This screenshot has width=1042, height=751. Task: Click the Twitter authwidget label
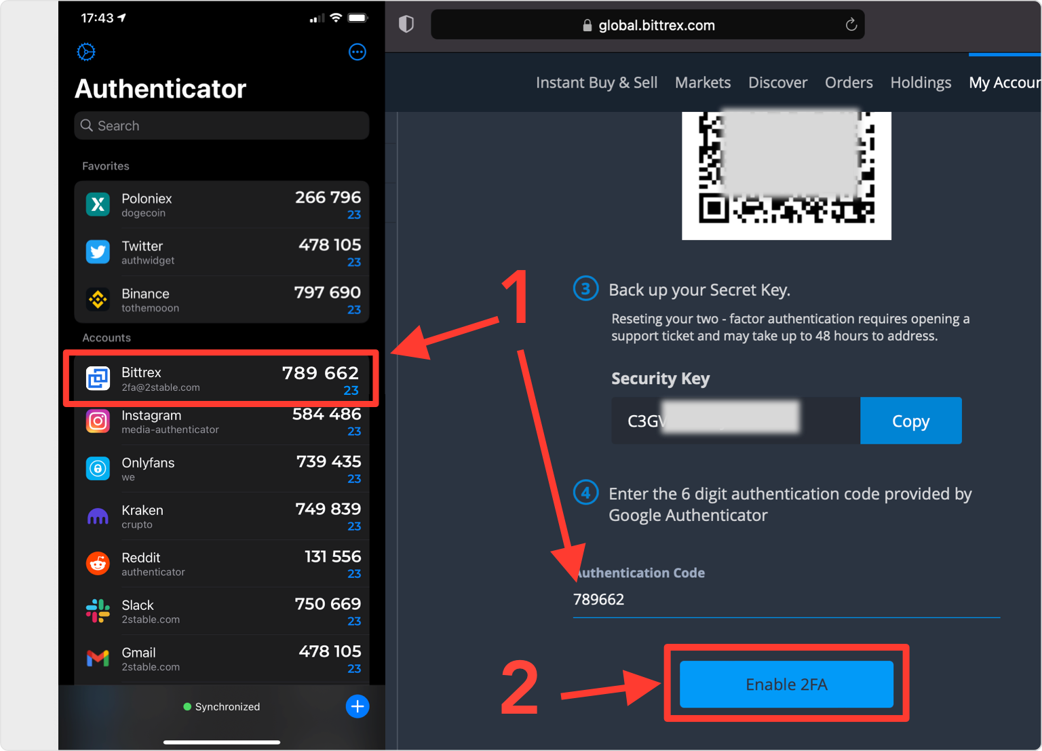(148, 261)
